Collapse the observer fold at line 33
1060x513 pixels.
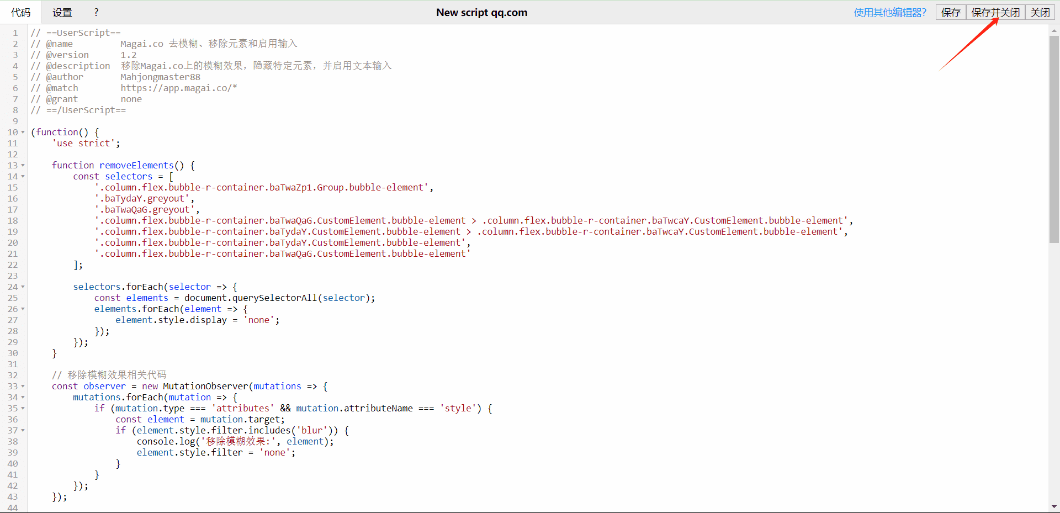23,386
